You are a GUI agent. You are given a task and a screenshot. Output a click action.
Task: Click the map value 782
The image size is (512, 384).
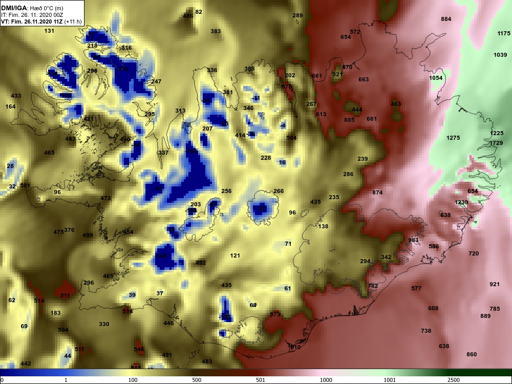pyautogui.click(x=373, y=286)
